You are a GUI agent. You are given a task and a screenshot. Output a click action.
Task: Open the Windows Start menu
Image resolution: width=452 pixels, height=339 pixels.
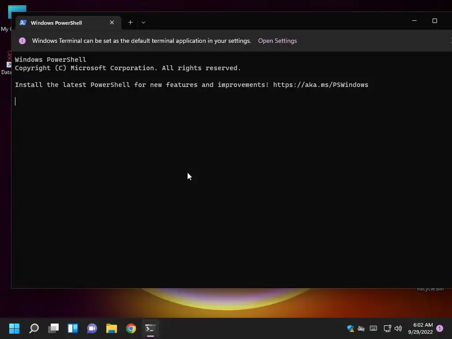(x=14, y=328)
